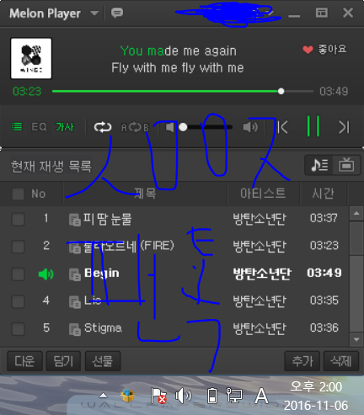Go back to the previous track
This screenshot has height=415, width=364.
[282, 127]
